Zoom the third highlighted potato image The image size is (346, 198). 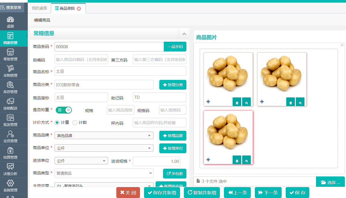(x=246, y=160)
